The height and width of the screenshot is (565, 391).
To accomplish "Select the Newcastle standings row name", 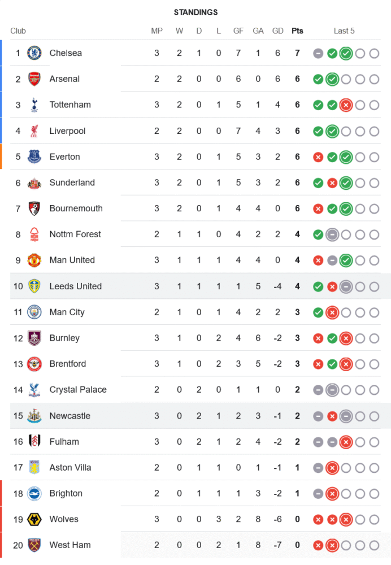I will coord(69,416).
